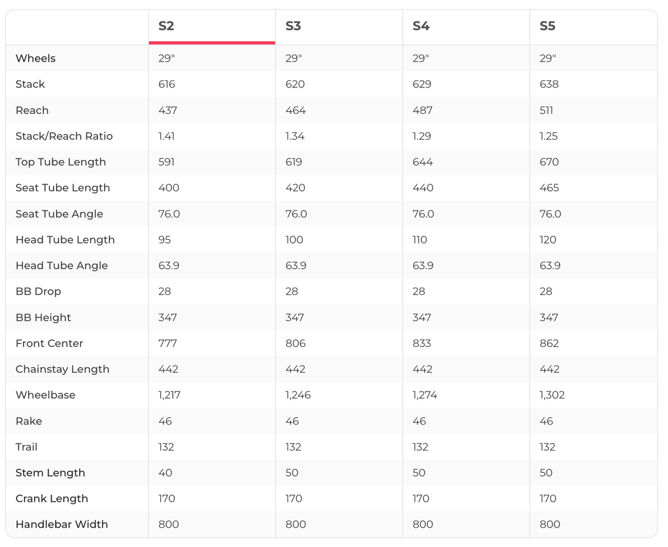
Task: Click the Top Tube Length label
Action: [61, 162]
